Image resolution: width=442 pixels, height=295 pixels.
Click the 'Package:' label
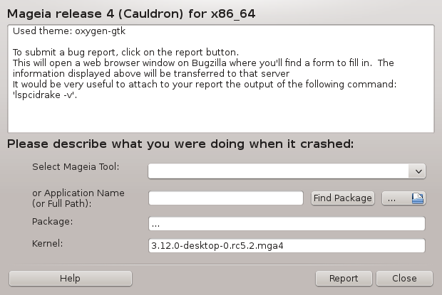click(53, 221)
